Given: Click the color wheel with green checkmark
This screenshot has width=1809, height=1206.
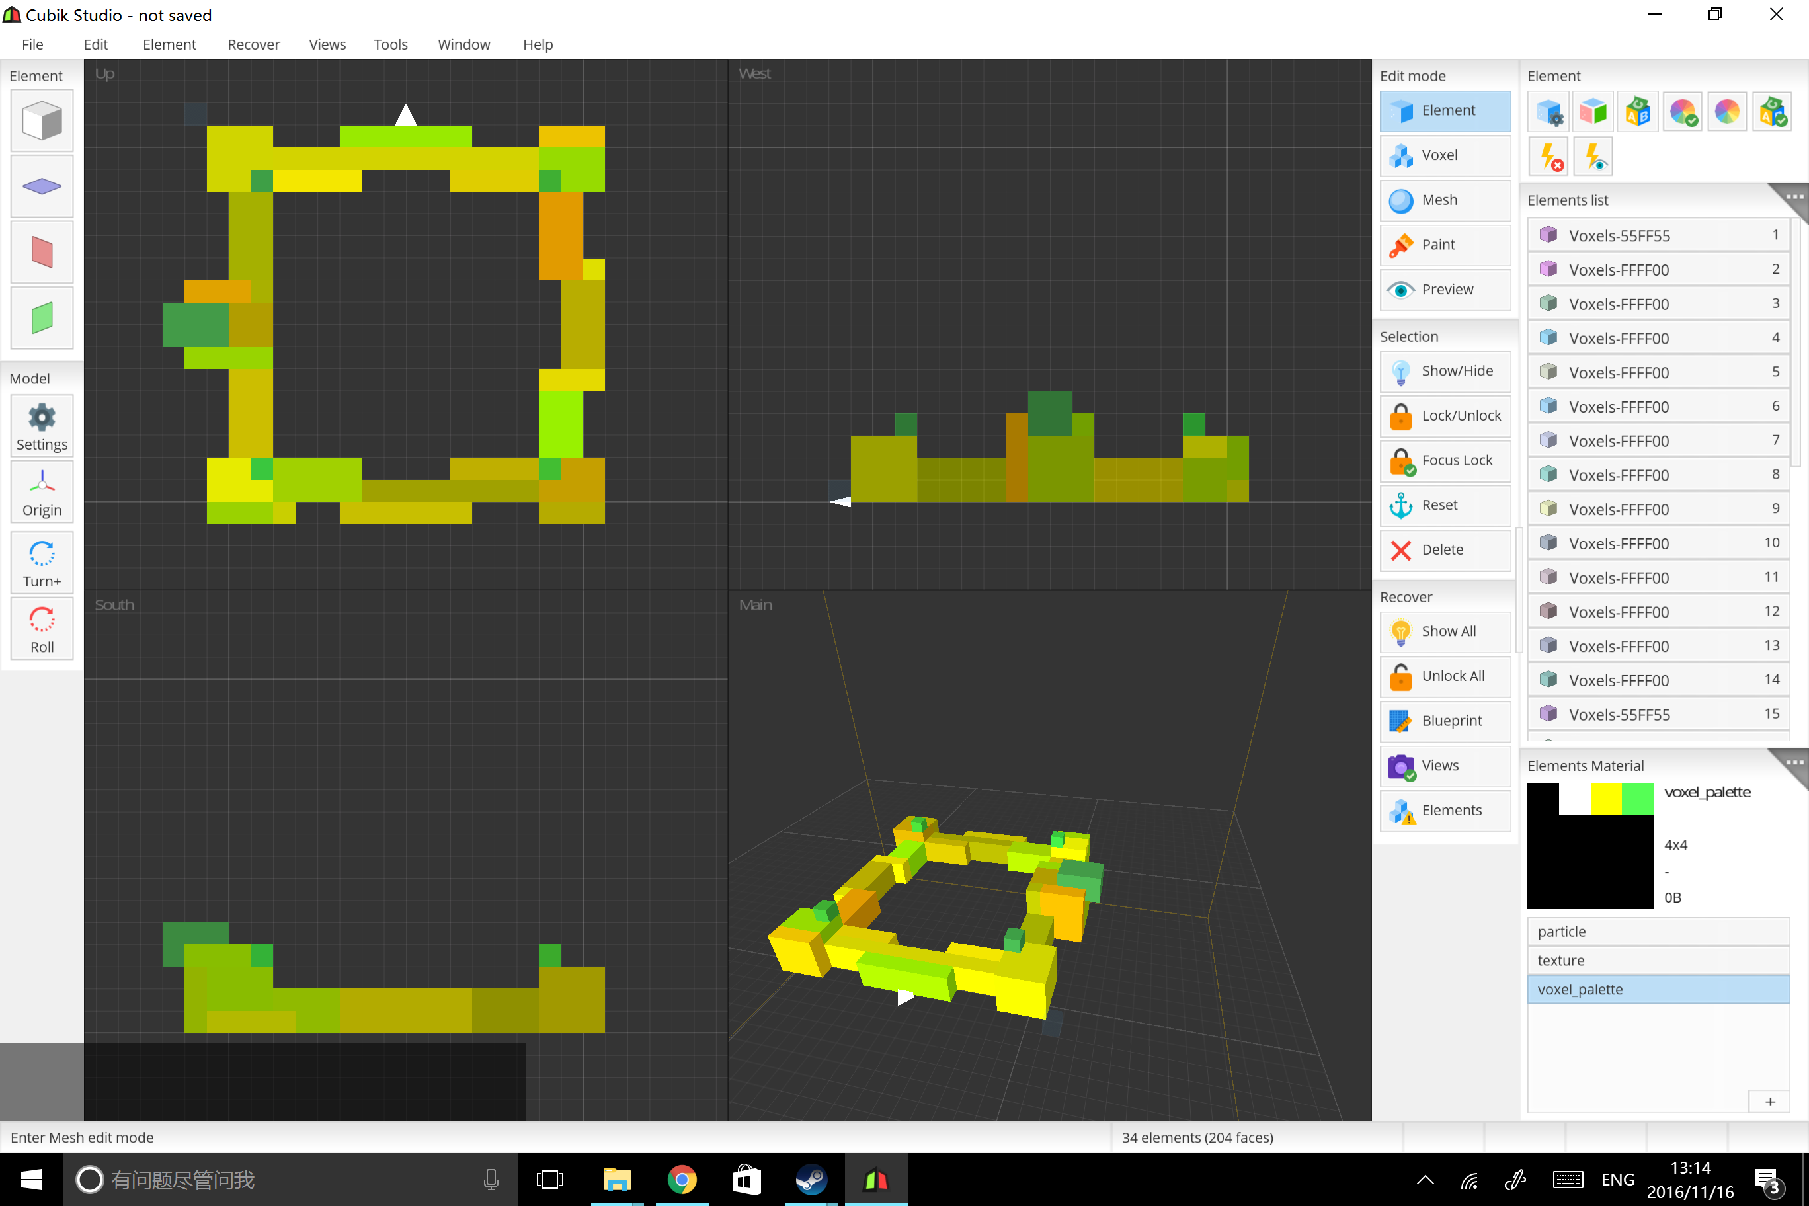Looking at the screenshot, I should pyautogui.click(x=1682, y=112).
